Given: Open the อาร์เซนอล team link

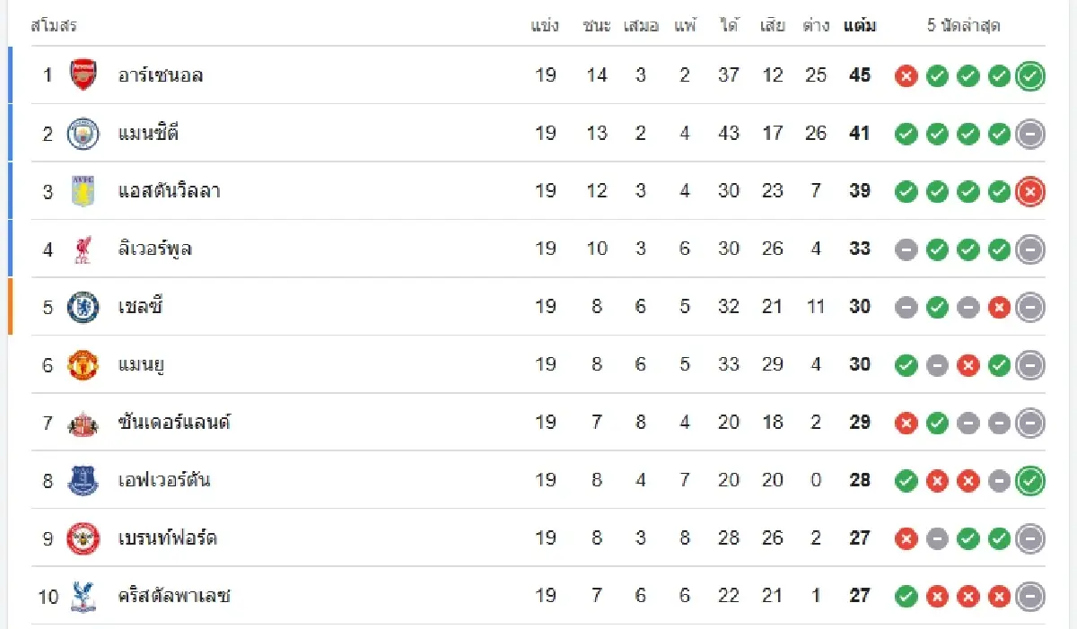Looking at the screenshot, I should pyautogui.click(x=161, y=75).
